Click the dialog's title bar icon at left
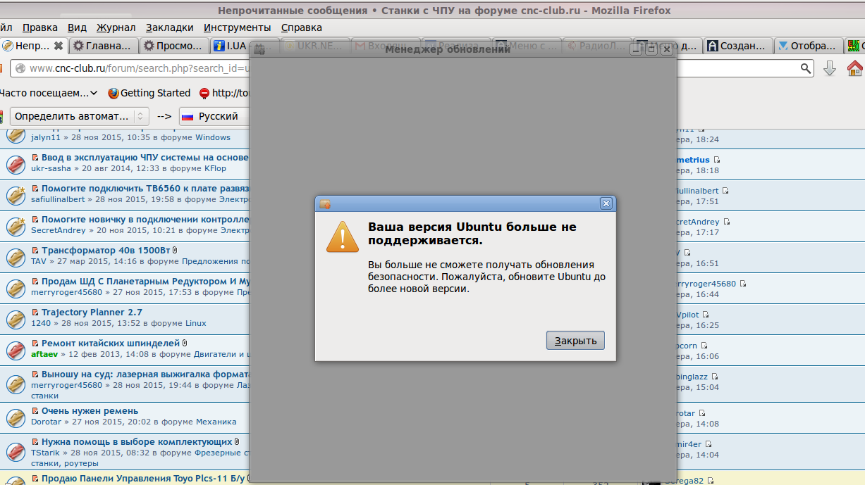 click(325, 204)
